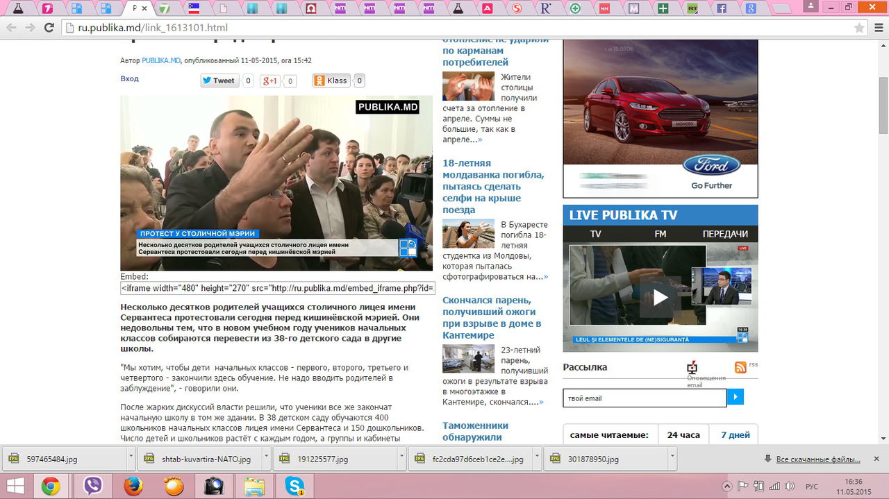889x499 pixels.
Task: Select the TV tab in Live Publika
Action: [x=596, y=234]
